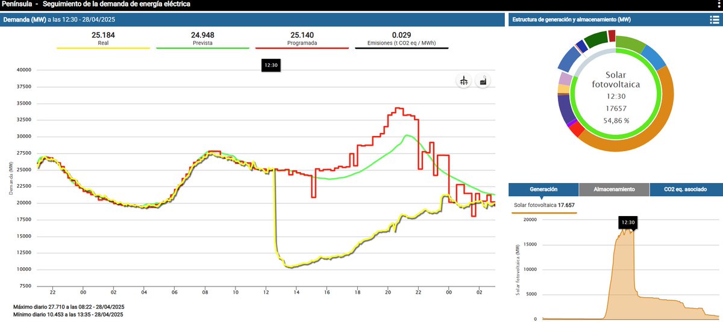The image size is (723, 322).
Task: Switch to the Almacenamiento tab
Action: tap(614, 190)
